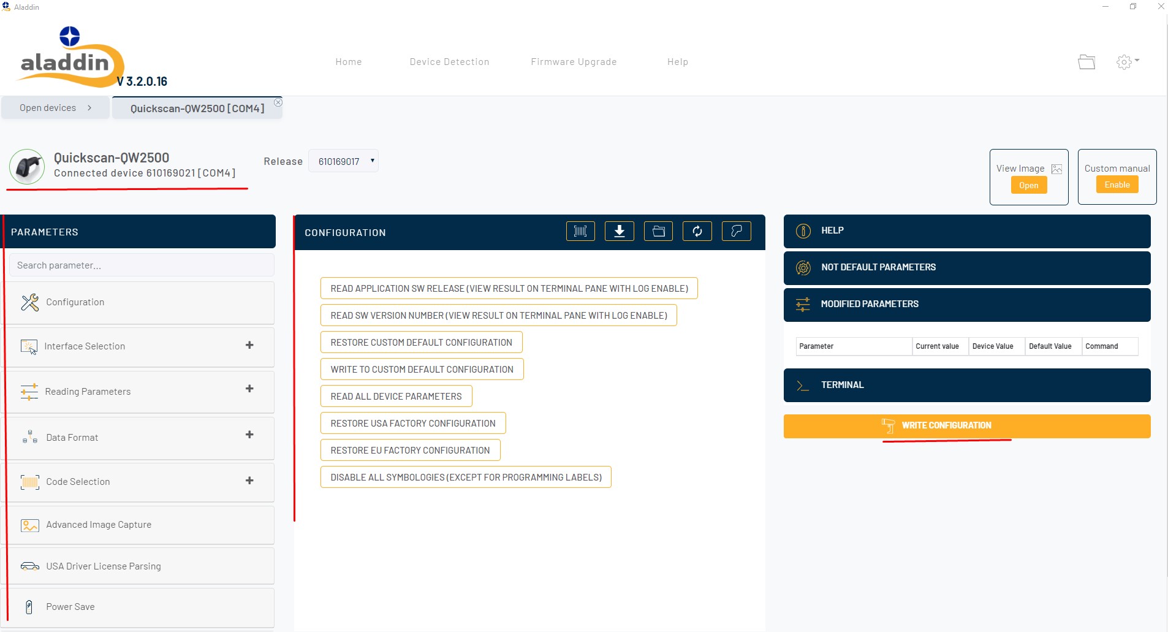Open the settings gear dropdown
Image resolution: width=1168 pixels, height=632 pixels.
point(1128,62)
